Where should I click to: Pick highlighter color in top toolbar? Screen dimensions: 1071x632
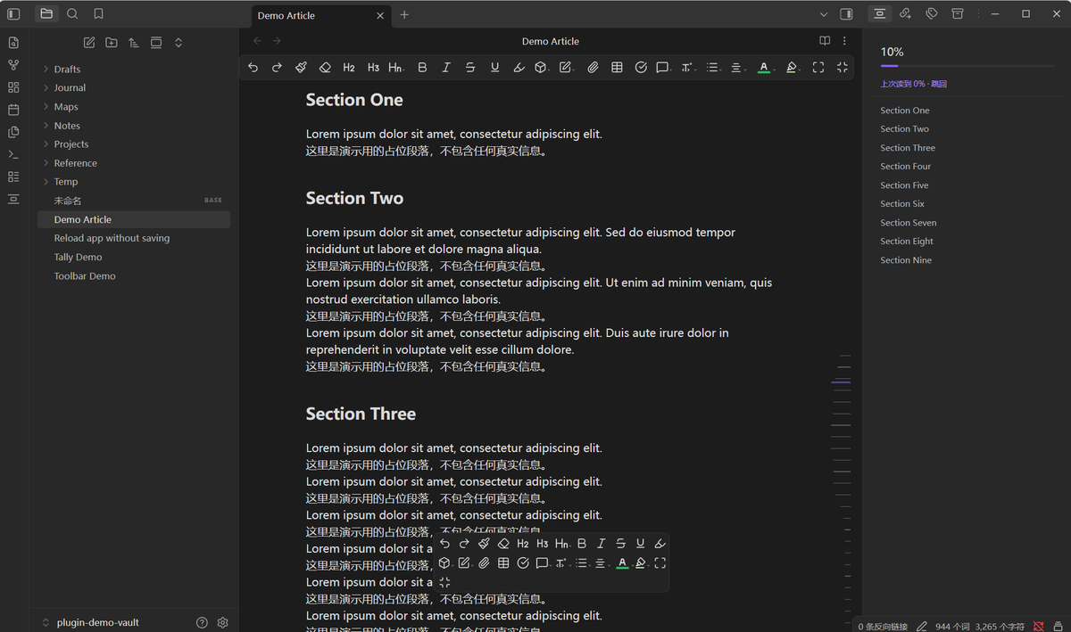[x=792, y=68]
